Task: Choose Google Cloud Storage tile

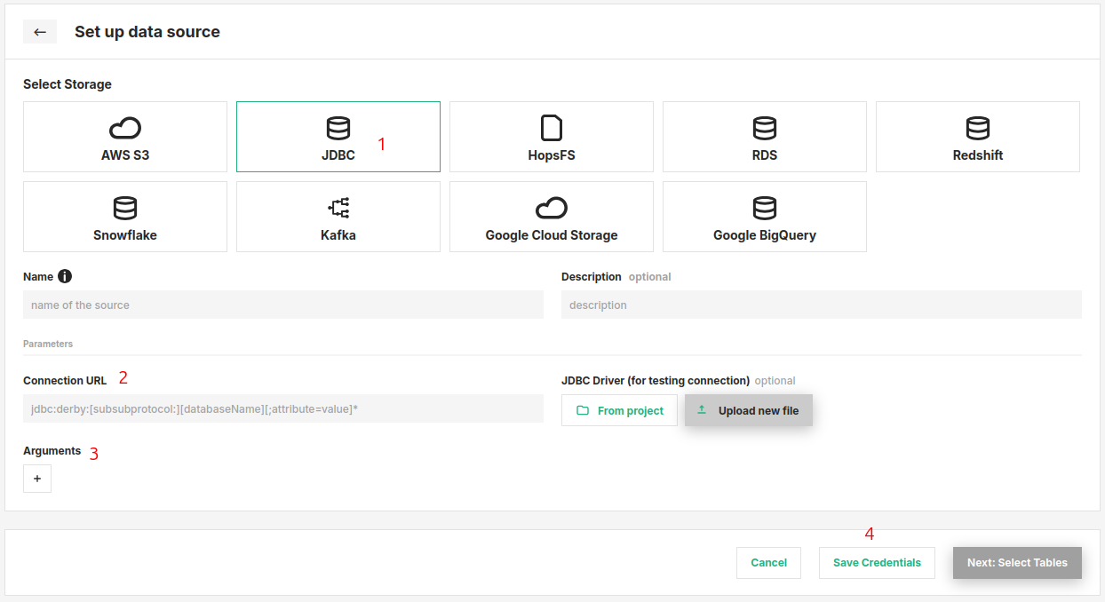Action: pos(551,217)
